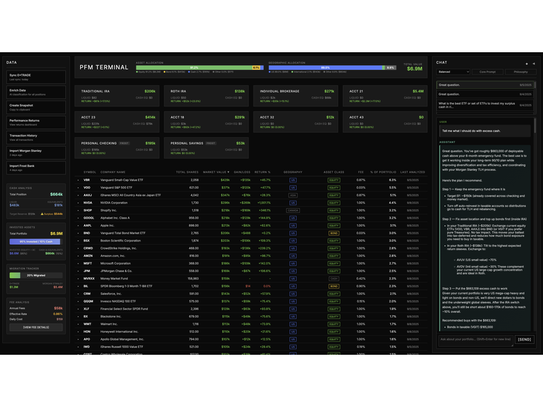
Task: Click the BOND tag on the Vanguard Total Bond Market row
Action: (334, 232)
